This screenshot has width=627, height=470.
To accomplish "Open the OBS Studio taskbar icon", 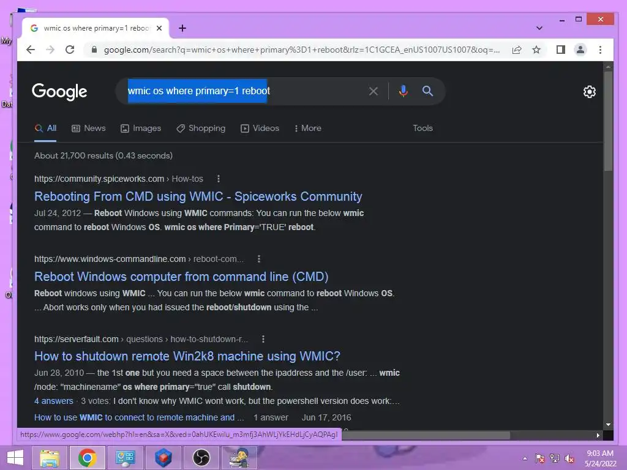I will (201, 458).
